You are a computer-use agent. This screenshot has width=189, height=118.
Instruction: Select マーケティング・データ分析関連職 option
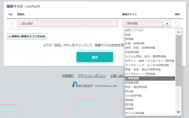[150, 65]
